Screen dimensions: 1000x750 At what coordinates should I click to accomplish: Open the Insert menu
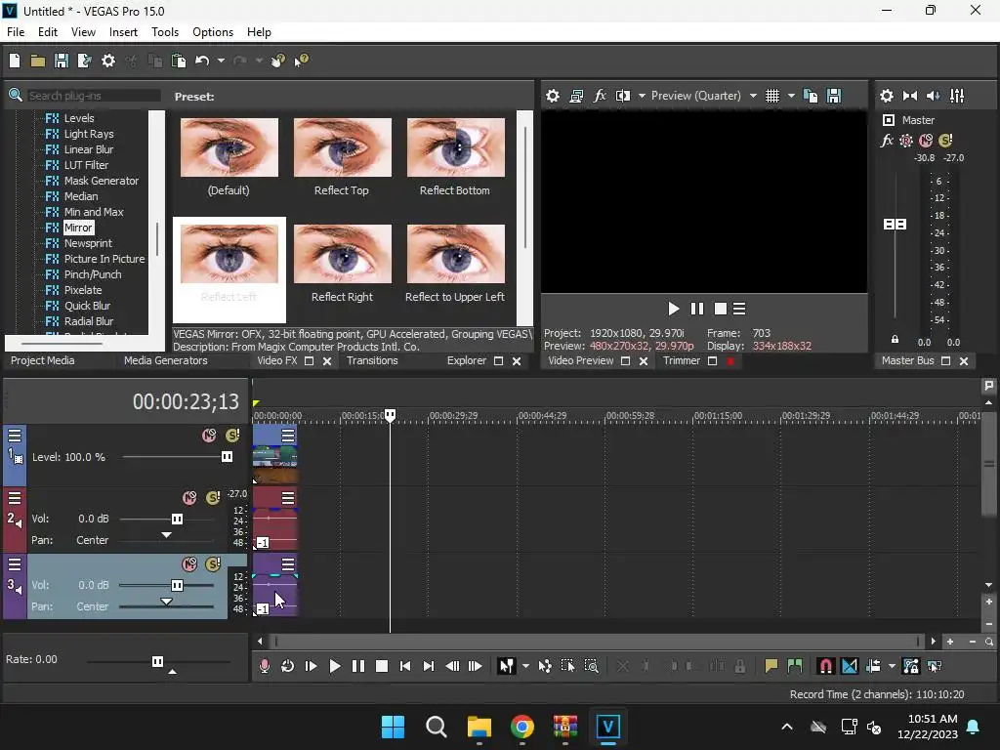point(123,32)
